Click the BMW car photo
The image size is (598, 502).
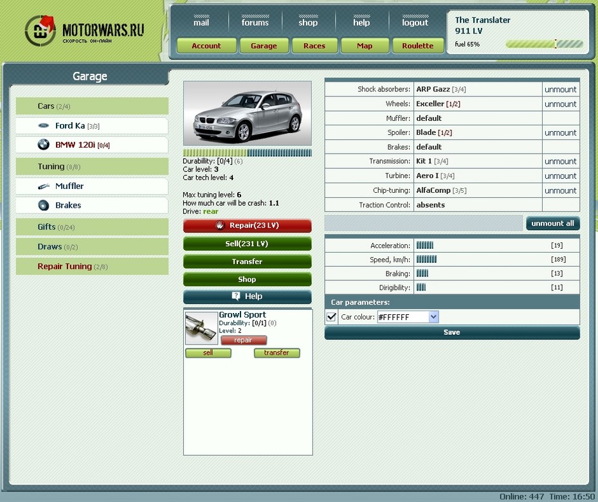pyautogui.click(x=247, y=113)
